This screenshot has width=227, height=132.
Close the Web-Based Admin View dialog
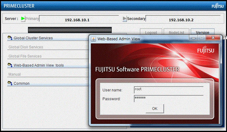pyautogui.click(x=215, y=38)
